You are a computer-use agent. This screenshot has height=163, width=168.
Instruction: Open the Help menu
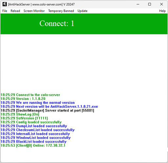162,11
